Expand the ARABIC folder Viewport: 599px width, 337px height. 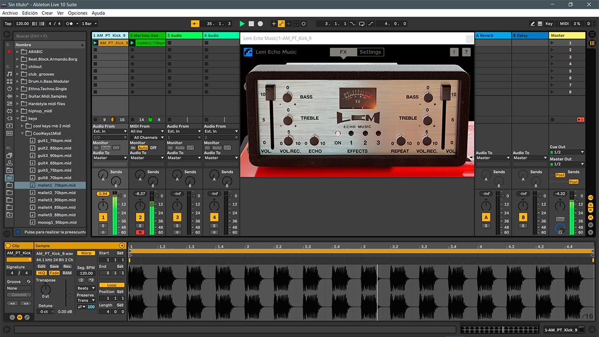tap(17, 52)
